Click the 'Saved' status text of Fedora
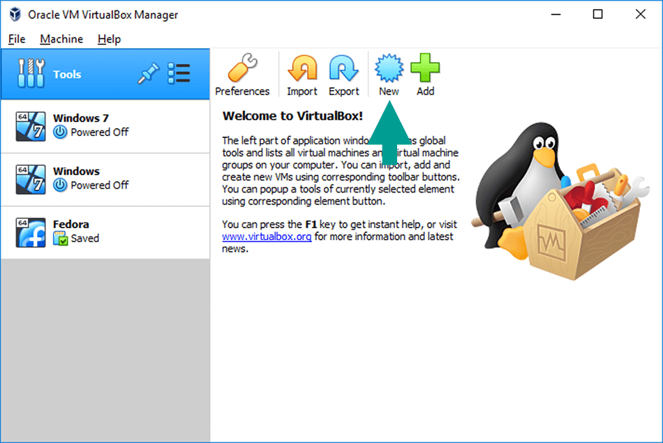The width and height of the screenshot is (663, 443). 85,239
